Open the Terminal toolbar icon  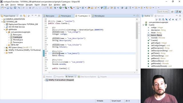click(15, 8)
